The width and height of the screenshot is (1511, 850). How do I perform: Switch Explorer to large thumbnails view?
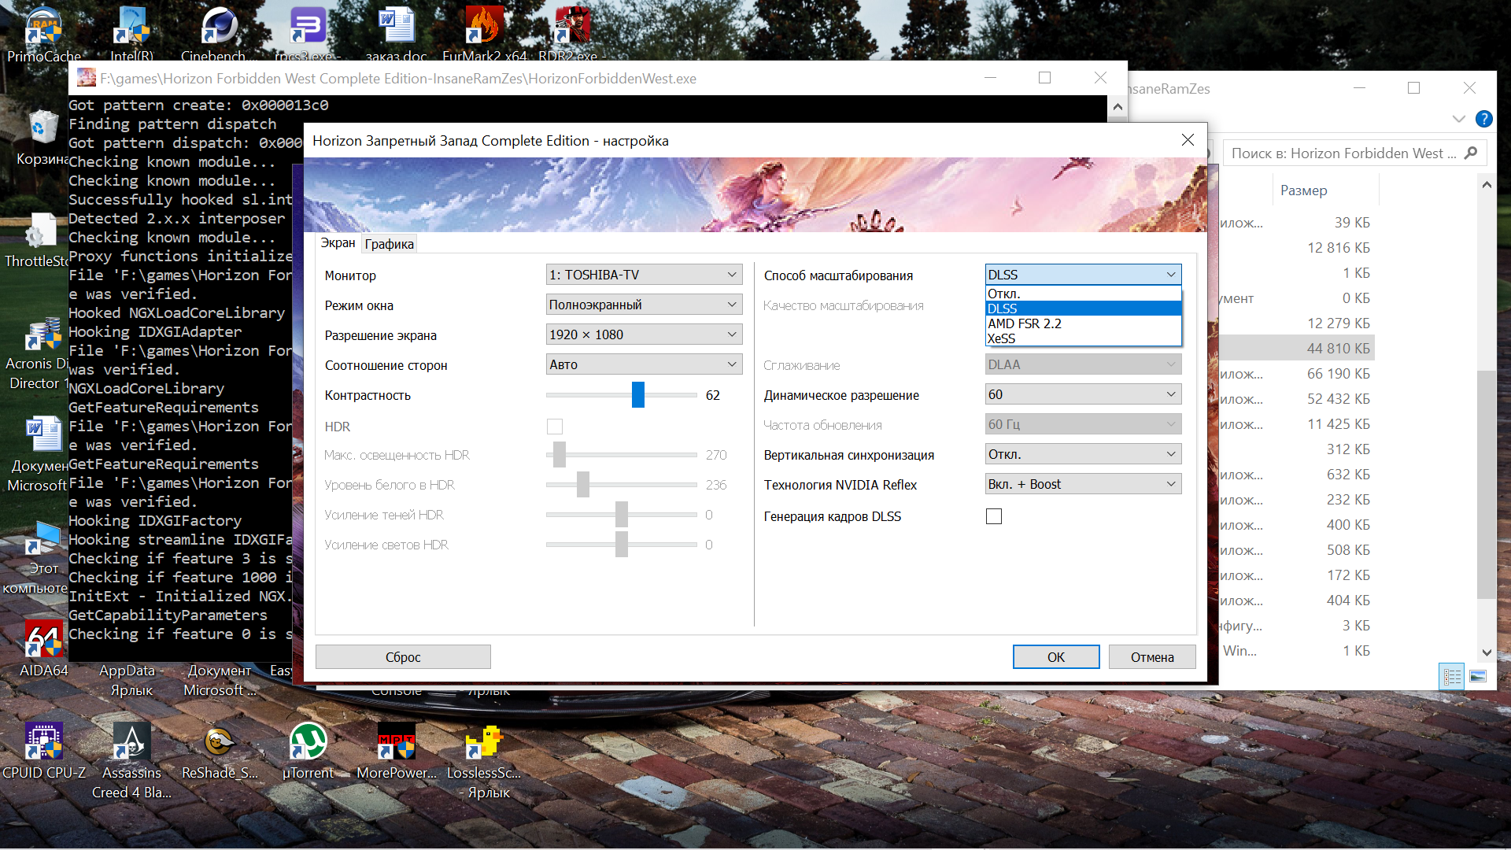pos(1478,676)
